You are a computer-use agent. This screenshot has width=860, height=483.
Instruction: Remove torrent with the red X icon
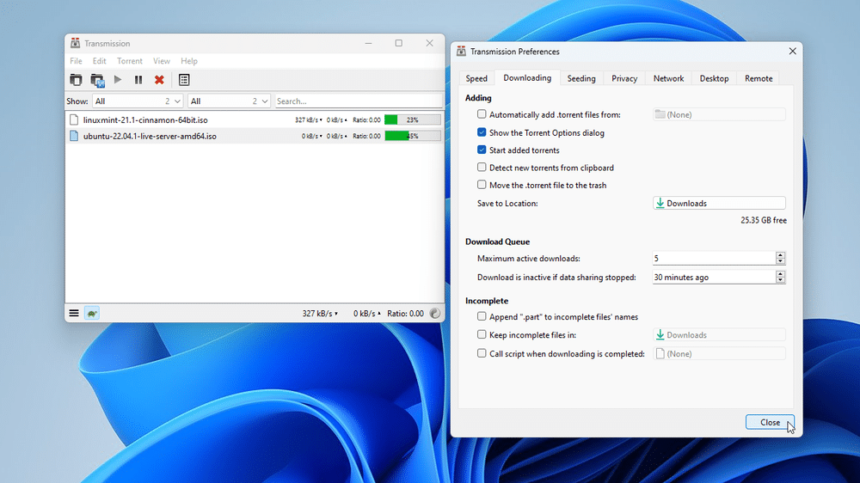(x=159, y=80)
